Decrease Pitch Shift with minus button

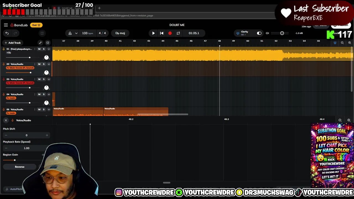pyautogui.click(x=6, y=135)
